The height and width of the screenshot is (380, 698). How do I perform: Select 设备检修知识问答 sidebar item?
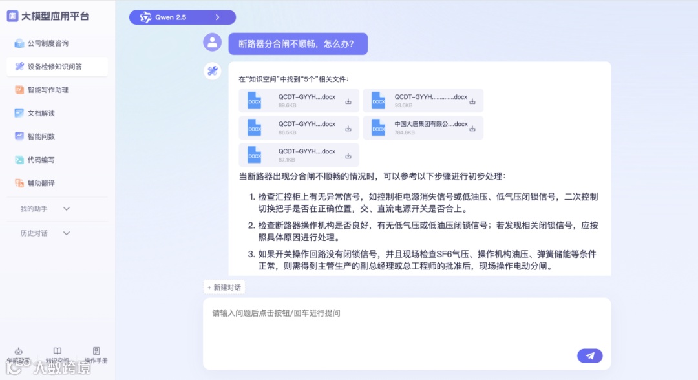57,67
